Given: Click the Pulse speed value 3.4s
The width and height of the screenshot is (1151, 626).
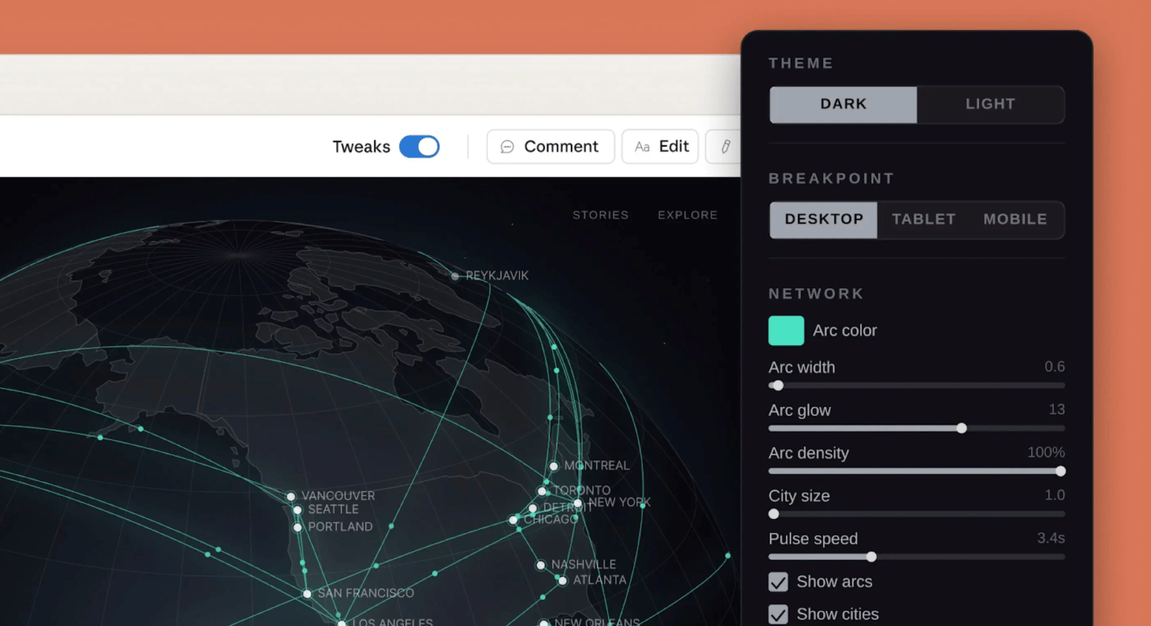Looking at the screenshot, I should (1051, 538).
